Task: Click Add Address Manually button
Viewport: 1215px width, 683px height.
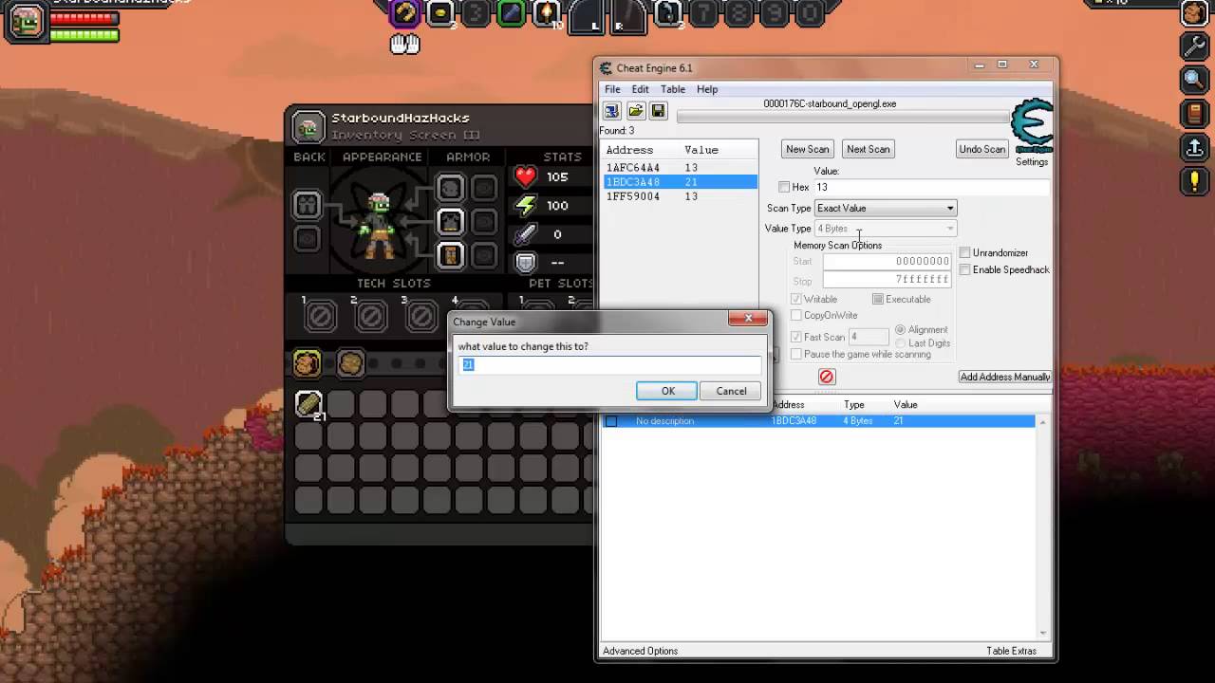Action: point(1005,377)
